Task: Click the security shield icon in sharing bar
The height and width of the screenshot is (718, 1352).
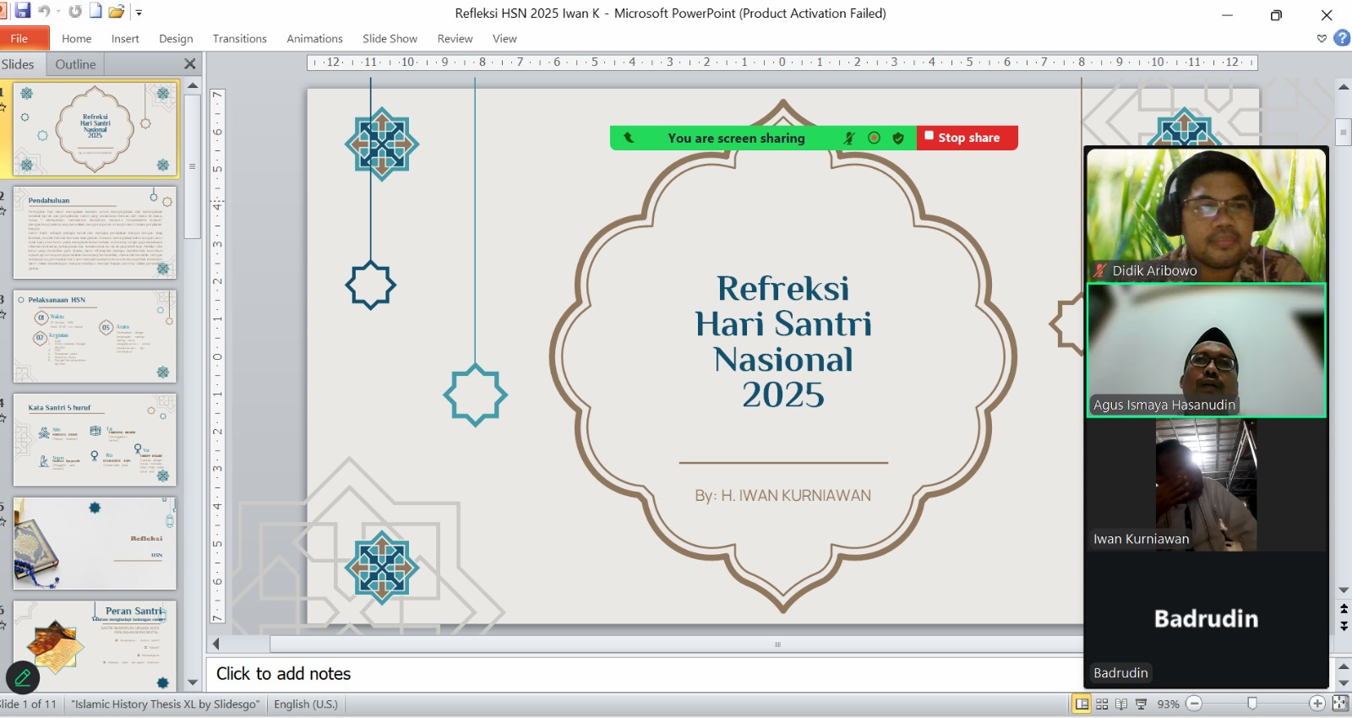Action: (898, 138)
